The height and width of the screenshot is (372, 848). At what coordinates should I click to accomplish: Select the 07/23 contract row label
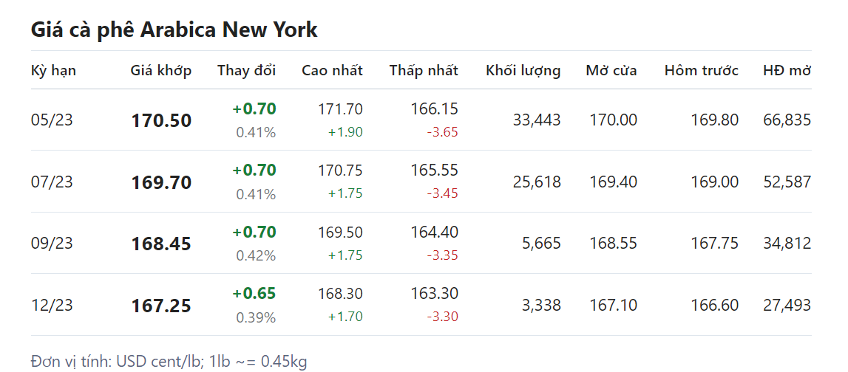52,182
